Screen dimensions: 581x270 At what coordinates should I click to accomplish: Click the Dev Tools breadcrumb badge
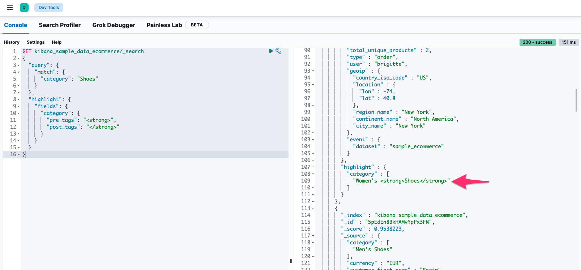click(49, 8)
